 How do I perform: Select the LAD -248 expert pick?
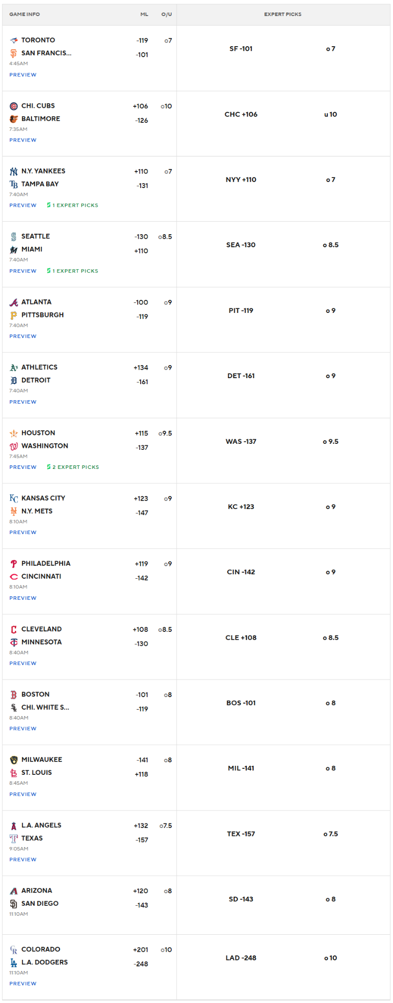point(241,958)
